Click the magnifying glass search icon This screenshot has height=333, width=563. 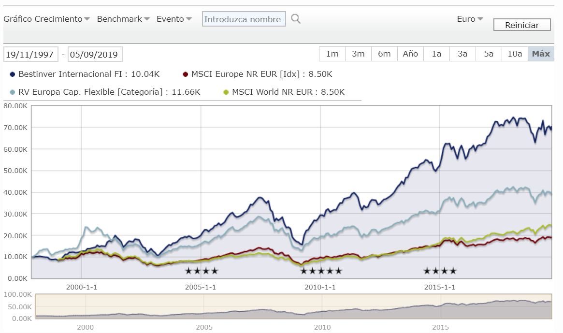296,19
